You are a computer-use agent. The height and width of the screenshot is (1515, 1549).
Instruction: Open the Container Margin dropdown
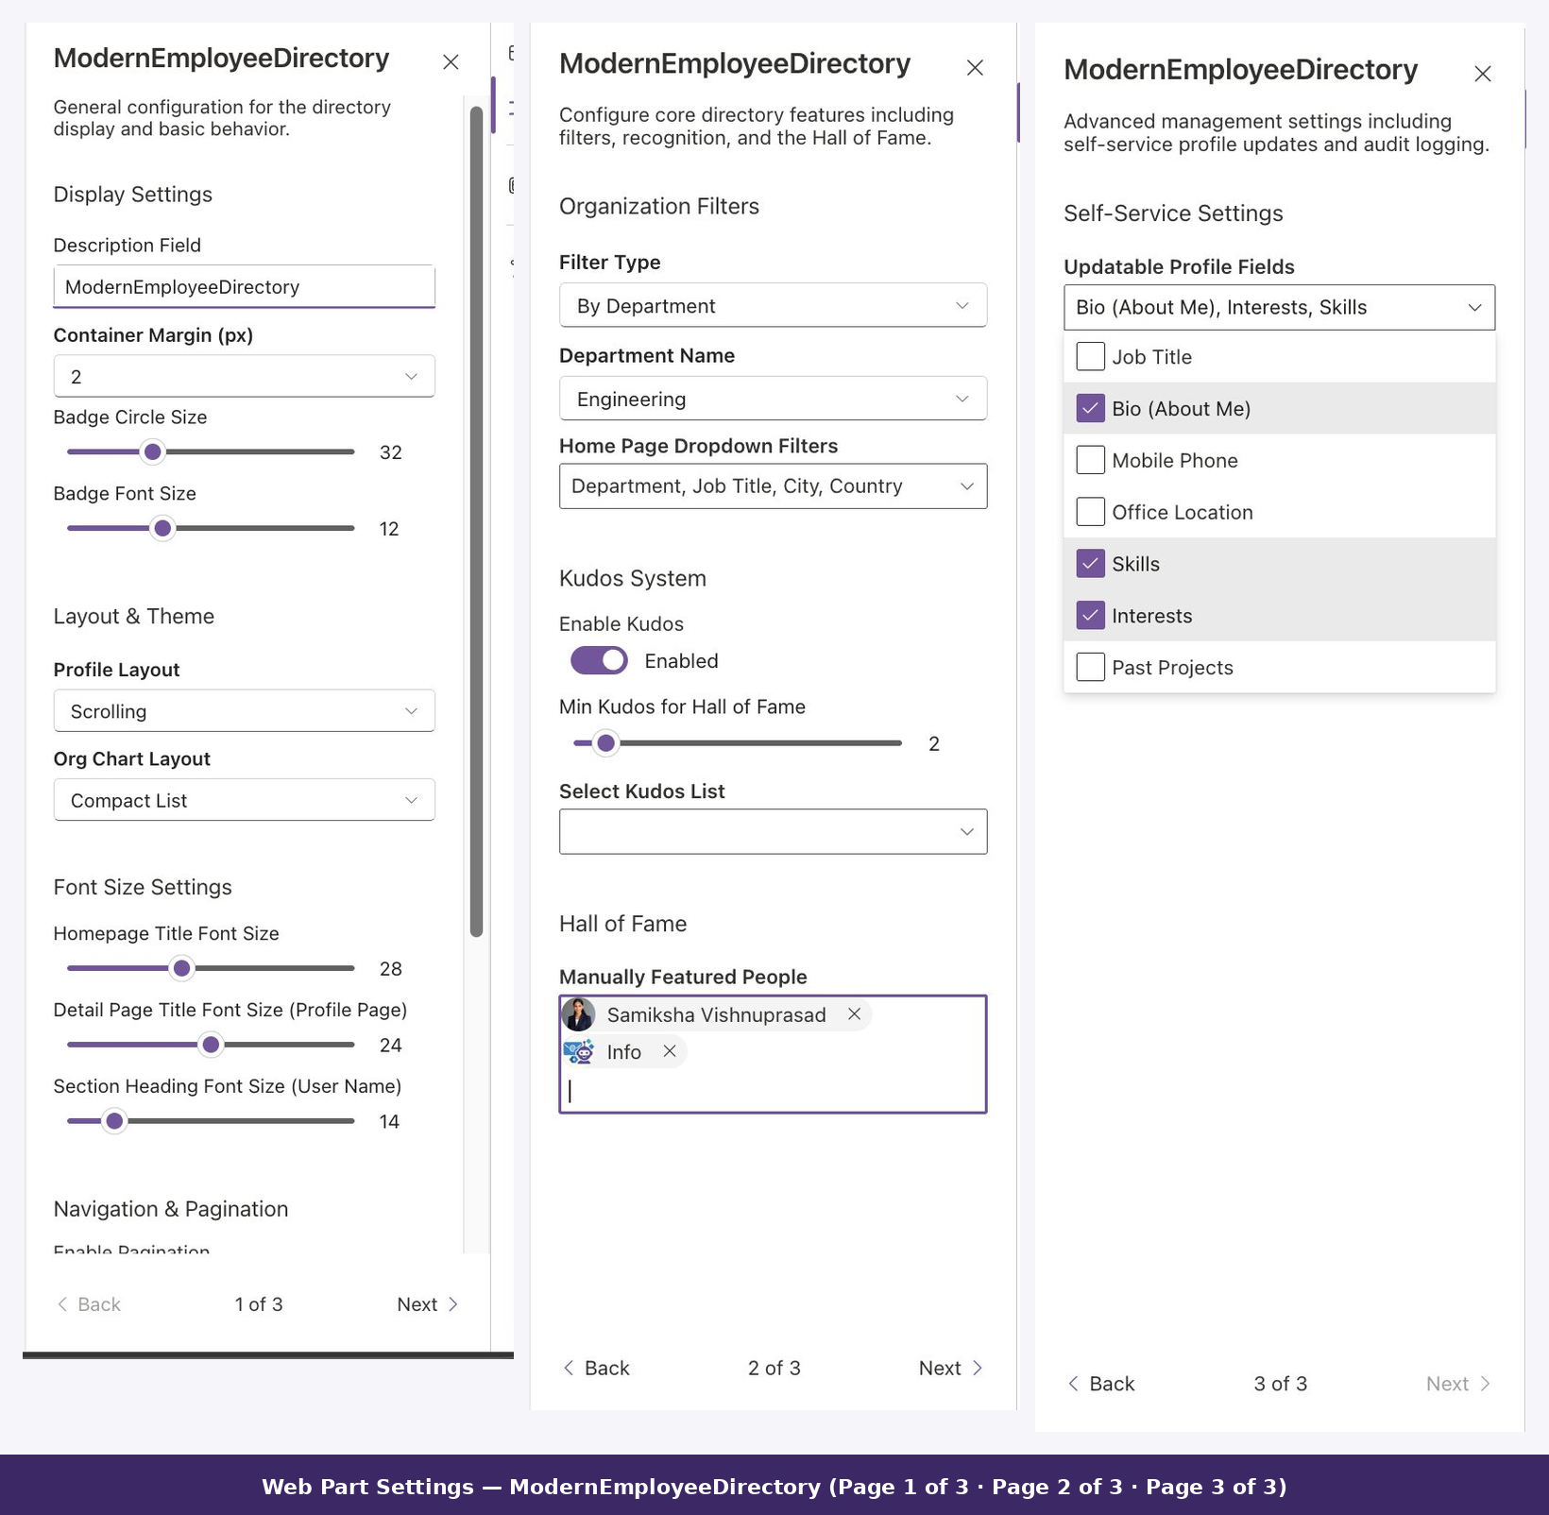click(244, 376)
